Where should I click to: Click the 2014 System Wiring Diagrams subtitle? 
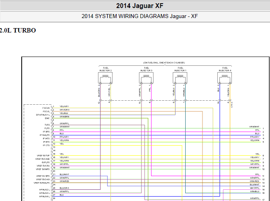(x=140, y=16)
